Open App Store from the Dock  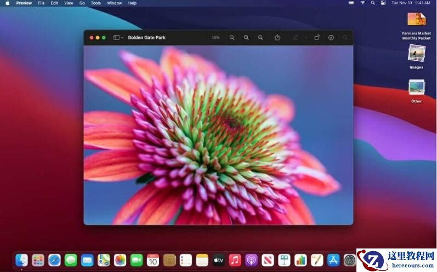pyautogui.click(x=333, y=261)
